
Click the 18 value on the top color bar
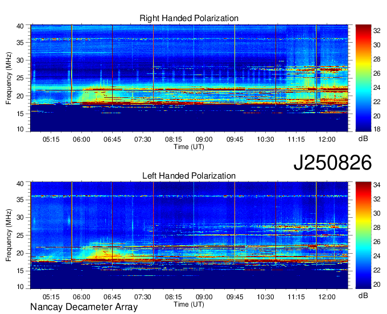377,129
